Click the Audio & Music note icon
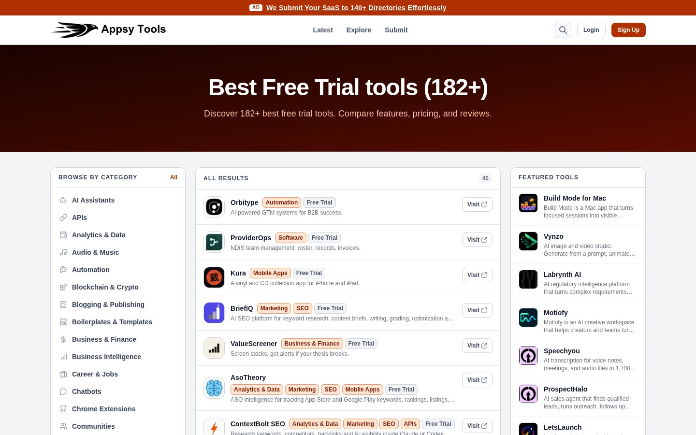 (63, 252)
